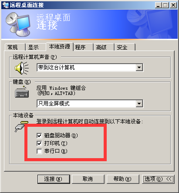Uncheck the 打印机 checkbox

39,143
